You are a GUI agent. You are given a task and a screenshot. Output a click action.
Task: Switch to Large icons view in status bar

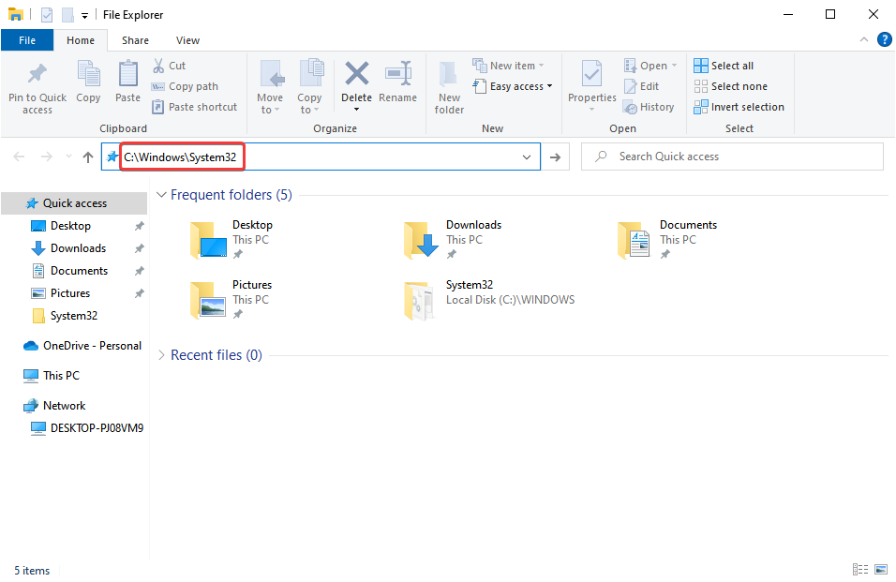point(881,570)
